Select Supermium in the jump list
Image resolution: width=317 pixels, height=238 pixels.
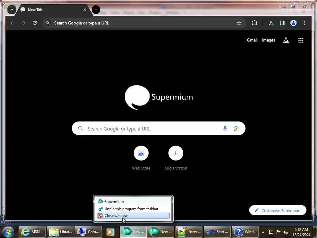click(x=133, y=201)
